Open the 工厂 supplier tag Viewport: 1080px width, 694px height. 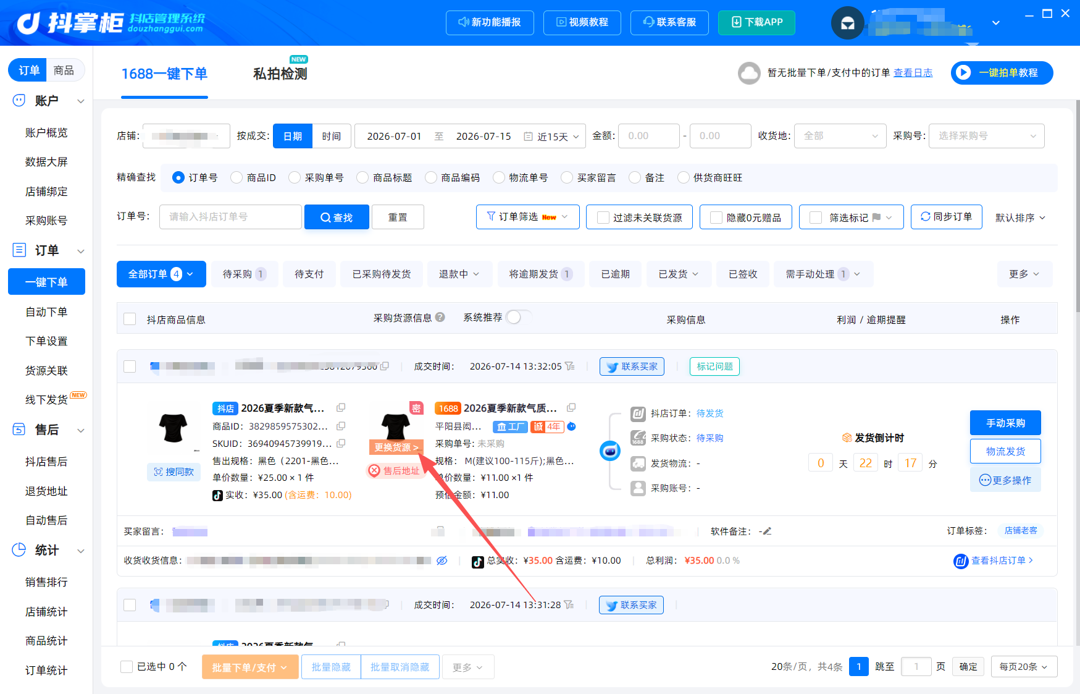[x=510, y=426]
